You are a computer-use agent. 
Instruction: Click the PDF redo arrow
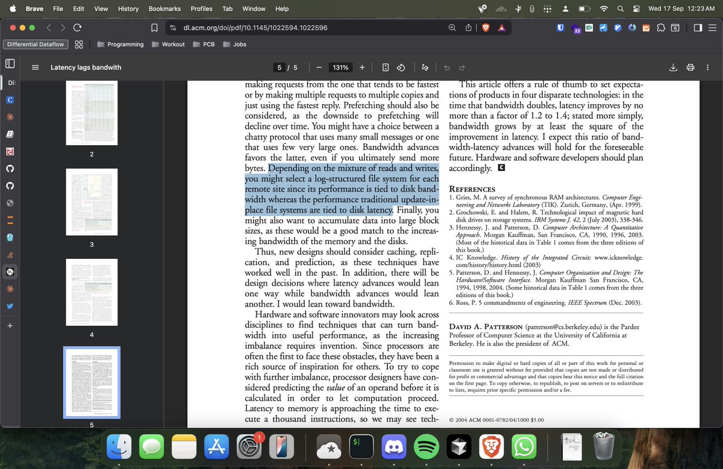point(462,67)
